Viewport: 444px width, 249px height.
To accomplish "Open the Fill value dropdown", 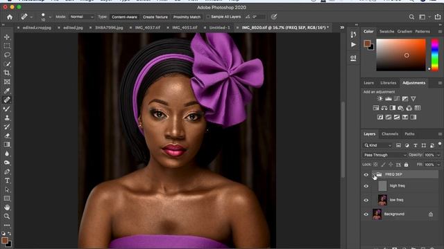I will click(438, 165).
